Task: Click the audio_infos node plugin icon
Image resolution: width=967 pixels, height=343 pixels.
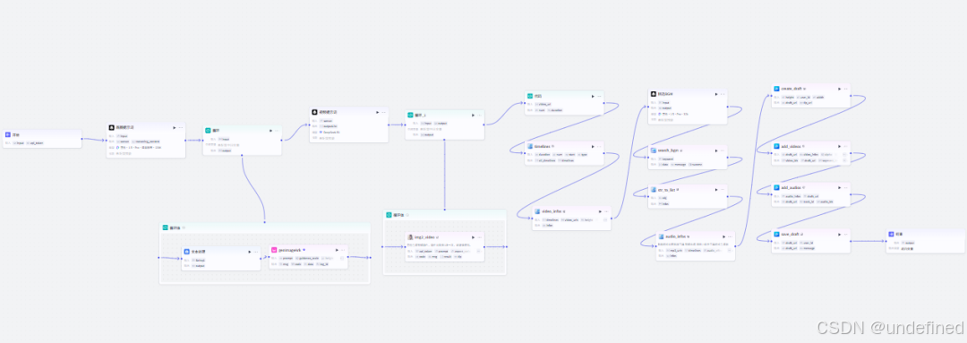Action: pyautogui.click(x=661, y=236)
